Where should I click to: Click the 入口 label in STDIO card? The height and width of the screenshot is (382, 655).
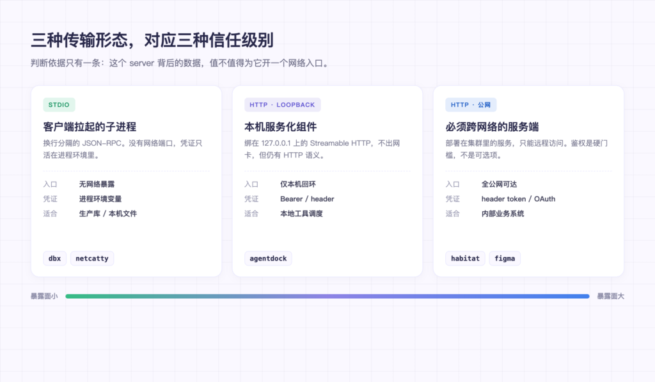[50, 184]
